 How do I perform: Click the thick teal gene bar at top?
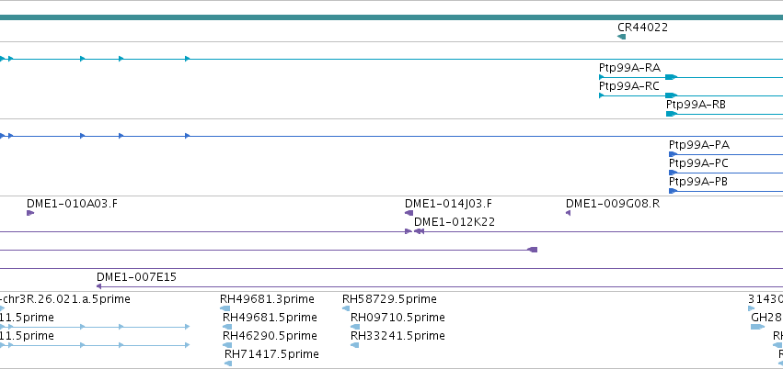coord(392,17)
